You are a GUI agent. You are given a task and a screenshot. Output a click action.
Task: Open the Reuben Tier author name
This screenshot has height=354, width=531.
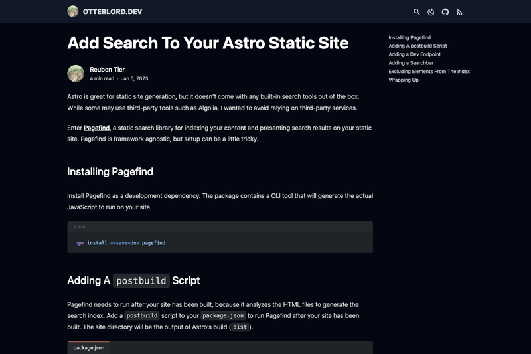click(x=107, y=70)
